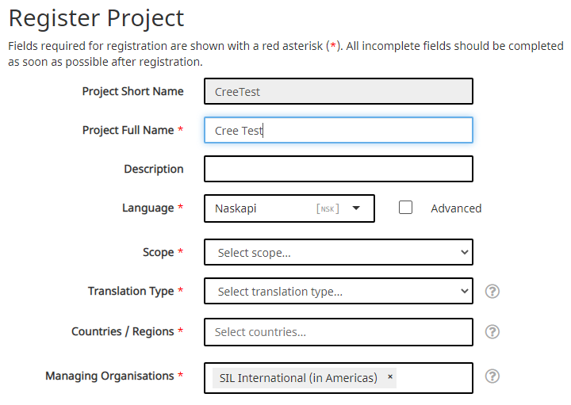
Task: Select the SIL International (in Americas) tag
Action: (x=298, y=378)
